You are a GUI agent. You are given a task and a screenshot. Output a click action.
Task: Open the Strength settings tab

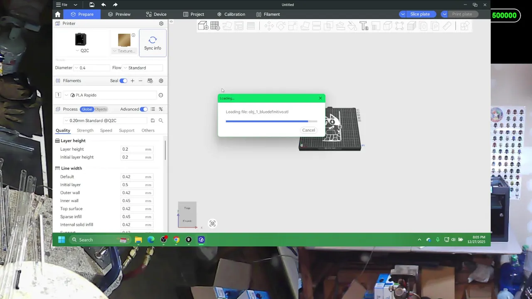click(85, 130)
